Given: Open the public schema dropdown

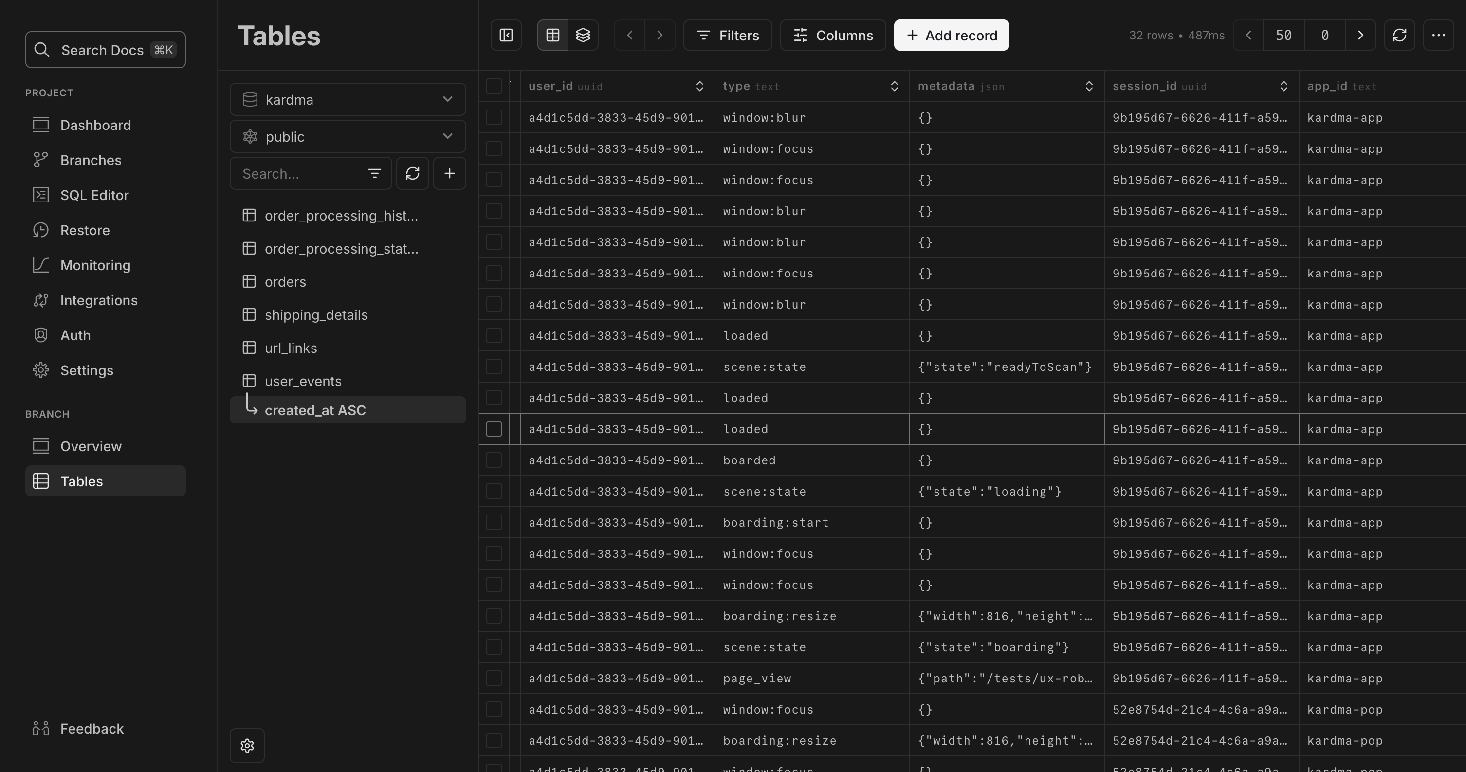Looking at the screenshot, I should pyautogui.click(x=348, y=137).
